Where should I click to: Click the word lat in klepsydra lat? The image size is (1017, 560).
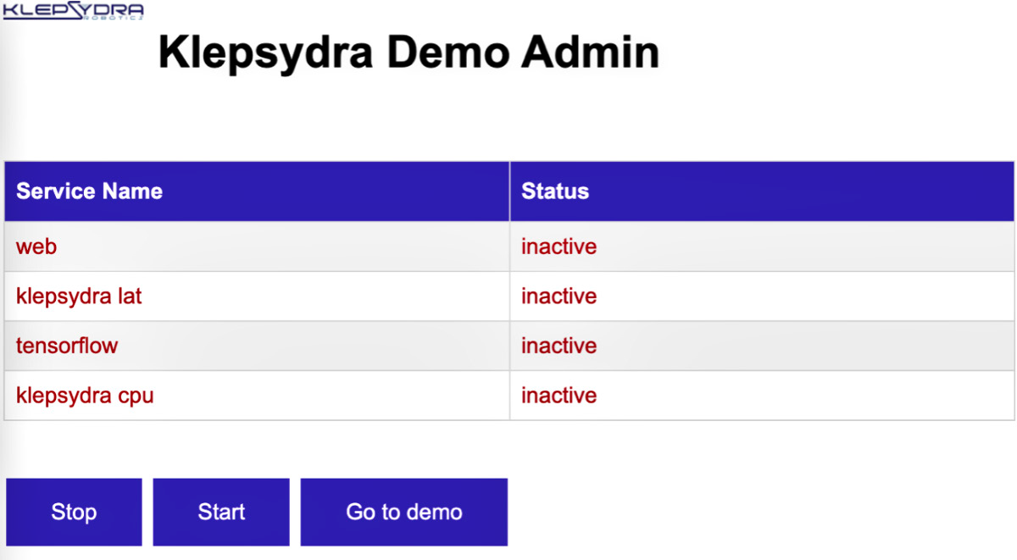point(131,297)
